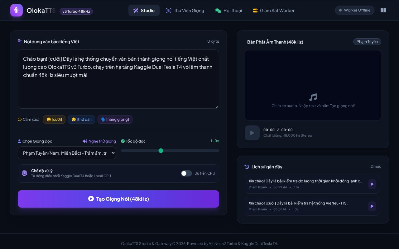This screenshot has height=249, width=399.
Task: Click the footer Powered by VieNeu text
Action: 232,244
